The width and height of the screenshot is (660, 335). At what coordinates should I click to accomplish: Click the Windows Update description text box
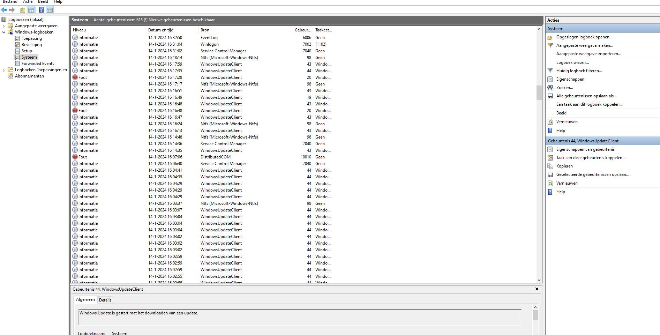[300, 317]
